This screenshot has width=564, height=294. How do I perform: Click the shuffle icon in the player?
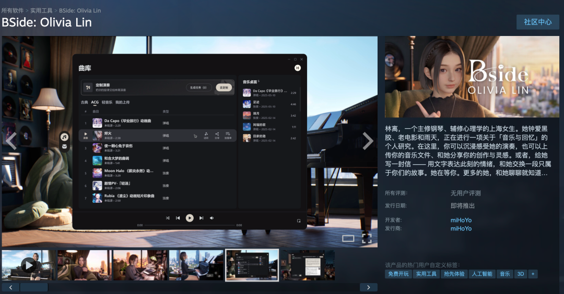click(x=168, y=218)
